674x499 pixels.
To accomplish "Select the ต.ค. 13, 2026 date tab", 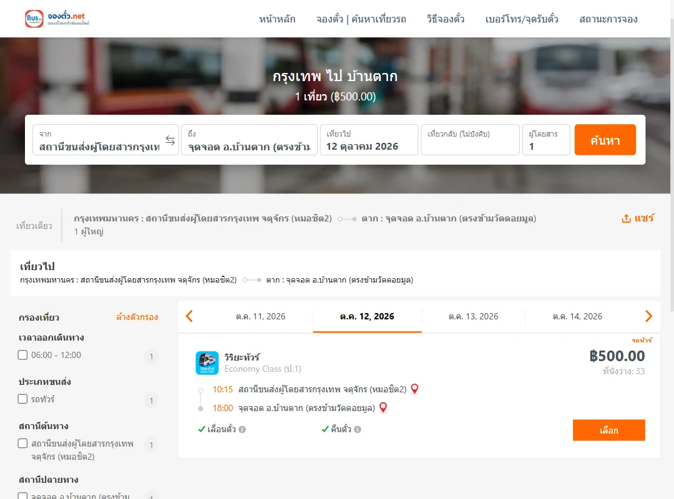I will pyautogui.click(x=473, y=317).
